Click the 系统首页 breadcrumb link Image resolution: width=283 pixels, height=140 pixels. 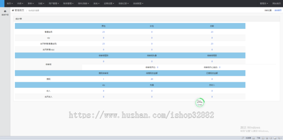point(278,10)
